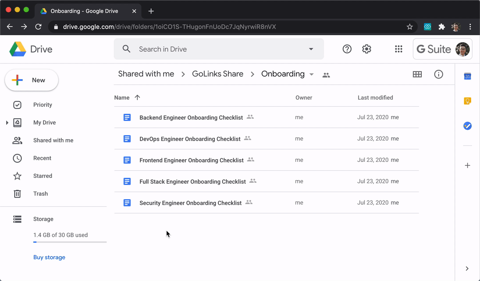Open Google Keep in the side panel

(x=467, y=101)
